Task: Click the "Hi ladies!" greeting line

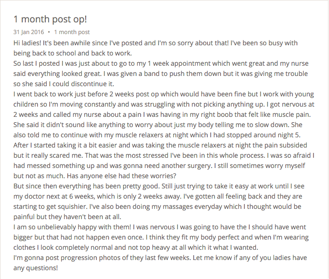Action: [x=155, y=43]
